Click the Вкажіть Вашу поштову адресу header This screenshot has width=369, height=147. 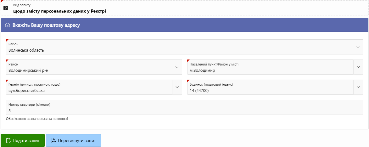pyautogui.click(x=46, y=25)
